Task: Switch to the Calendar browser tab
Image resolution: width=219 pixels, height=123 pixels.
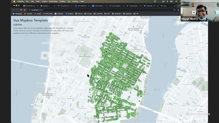Action: (x=151, y=6)
